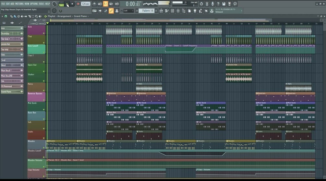This screenshot has width=326, height=181.
Task: Click the loop recording icon
Action: coord(117,4)
